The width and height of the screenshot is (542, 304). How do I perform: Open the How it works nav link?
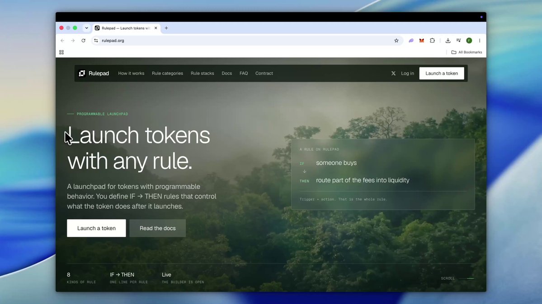tap(131, 73)
